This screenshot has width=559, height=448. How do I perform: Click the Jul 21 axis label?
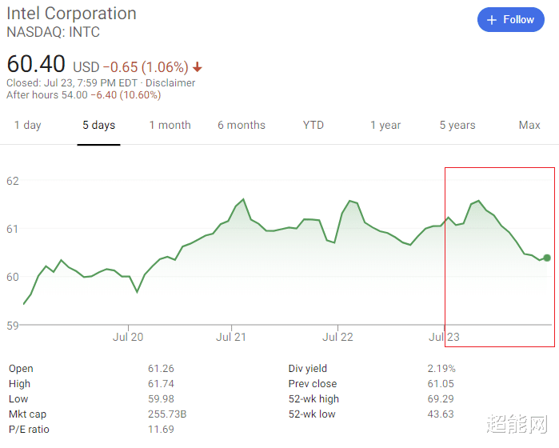(231, 337)
